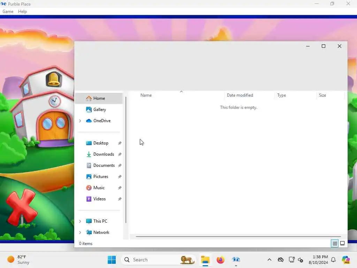Launch Firefox from the taskbar
Image resolution: width=357 pixels, height=268 pixels.
pyautogui.click(x=220, y=260)
